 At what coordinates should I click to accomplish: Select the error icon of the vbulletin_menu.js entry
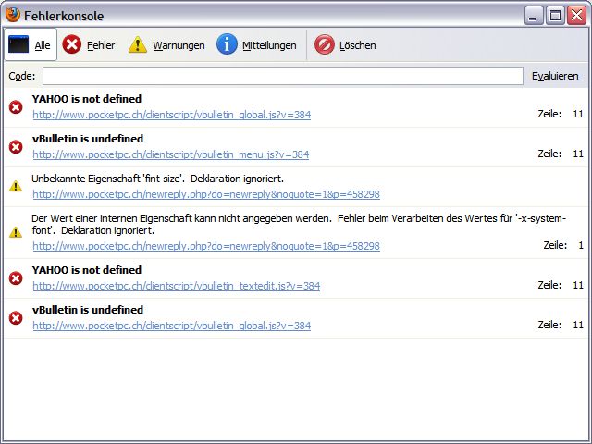point(16,147)
